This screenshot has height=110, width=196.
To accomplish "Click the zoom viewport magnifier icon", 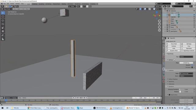I will click(x=159, y=21).
